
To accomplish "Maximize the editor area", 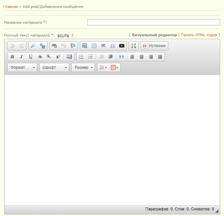I will click(133, 46).
